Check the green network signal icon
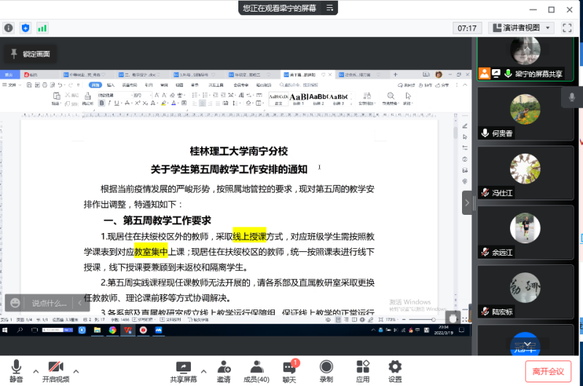 point(42,28)
